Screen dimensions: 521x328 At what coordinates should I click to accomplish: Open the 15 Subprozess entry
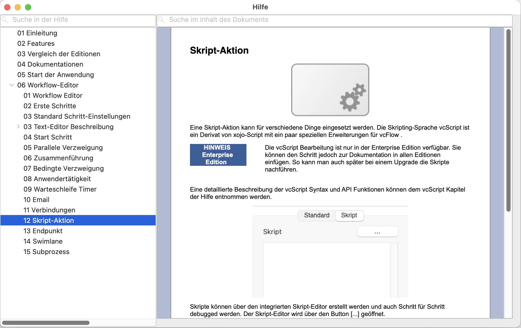(x=46, y=252)
